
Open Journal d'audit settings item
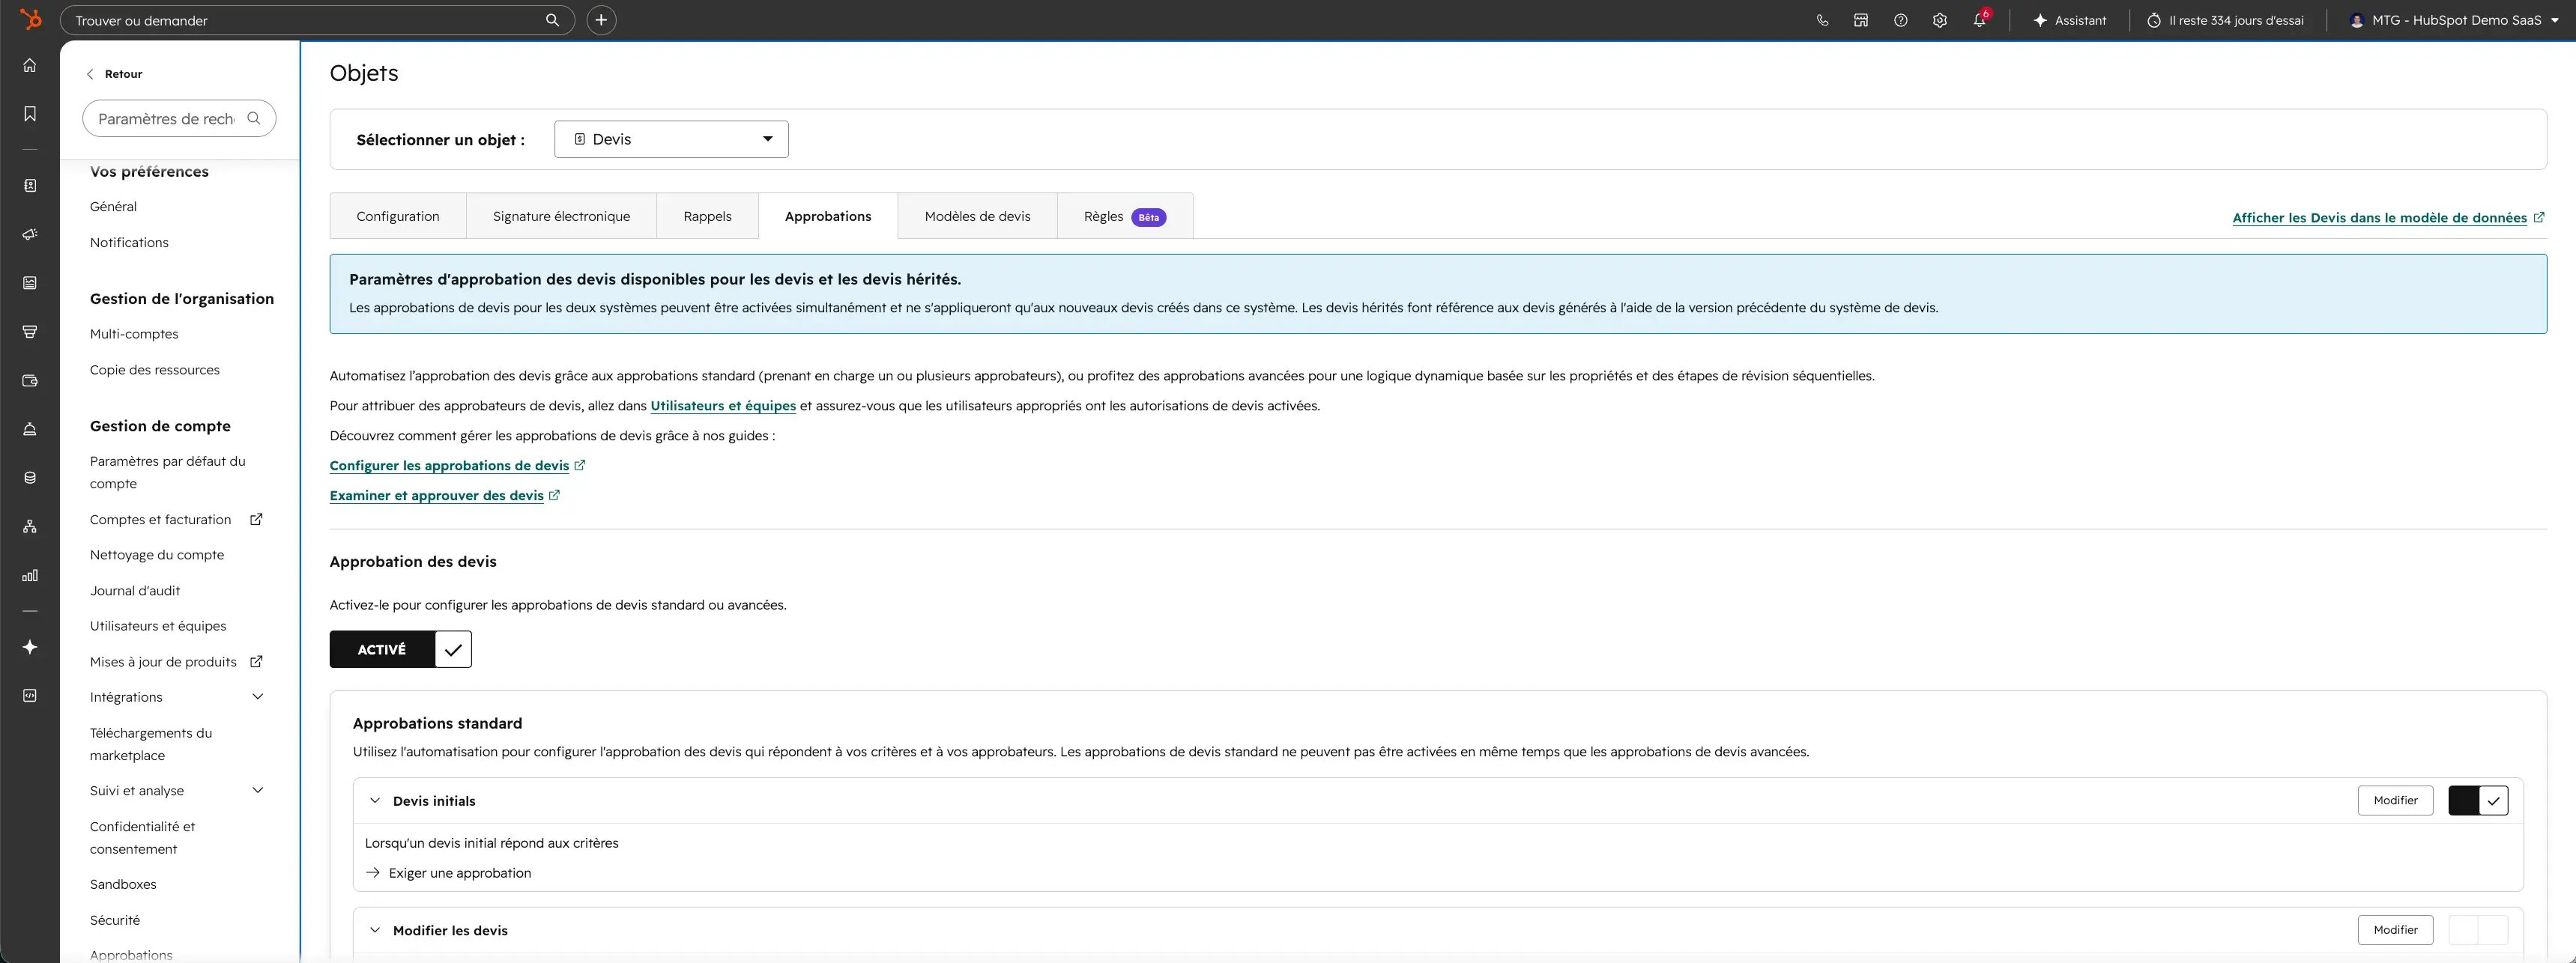tap(135, 590)
